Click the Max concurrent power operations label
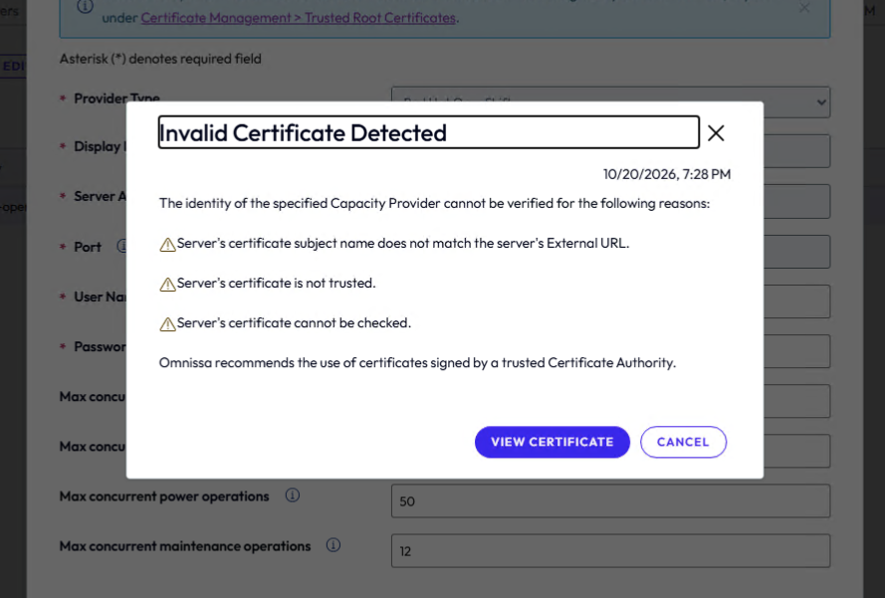885x598 pixels. (x=164, y=497)
